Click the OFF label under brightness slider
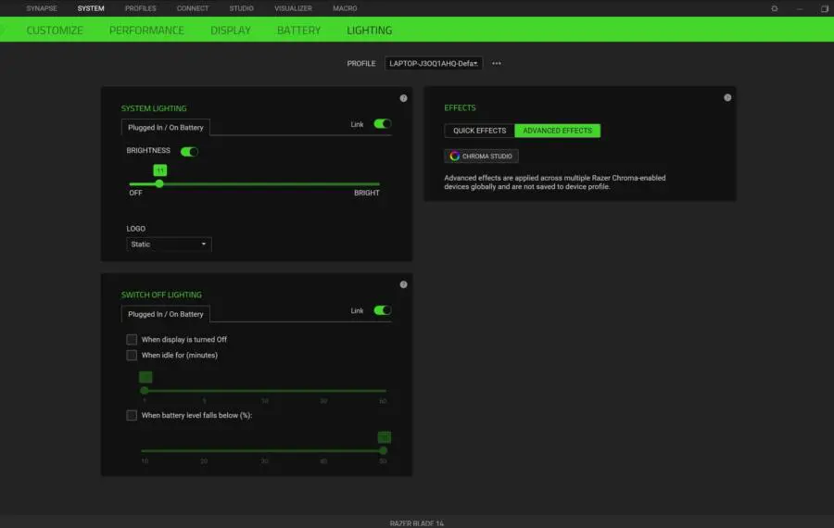The height and width of the screenshot is (528, 834). pos(135,193)
